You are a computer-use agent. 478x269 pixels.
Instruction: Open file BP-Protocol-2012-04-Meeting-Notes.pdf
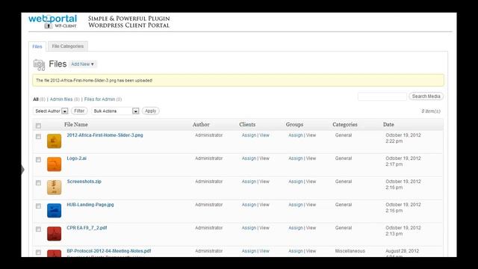point(109,251)
